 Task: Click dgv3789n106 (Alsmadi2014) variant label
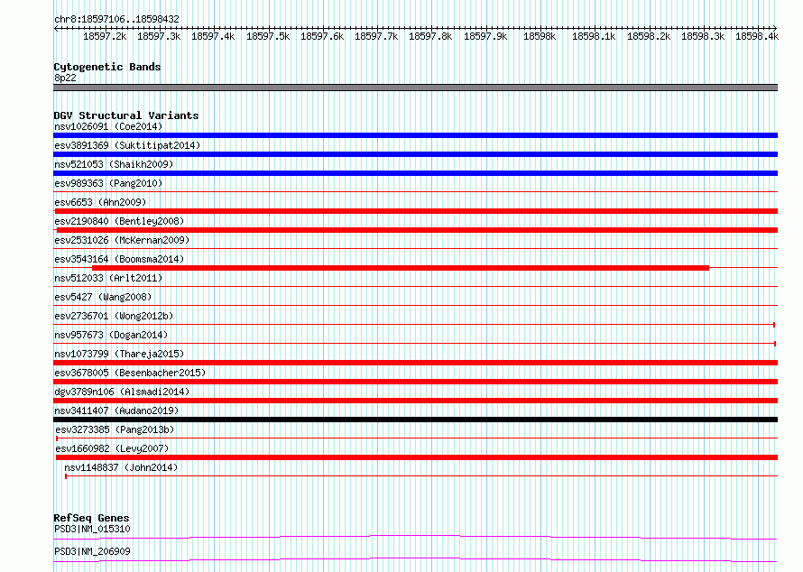tap(122, 392)
